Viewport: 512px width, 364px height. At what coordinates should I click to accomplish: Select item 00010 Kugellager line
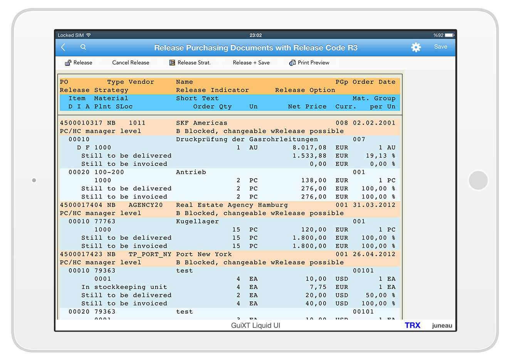tap(197, 222)
